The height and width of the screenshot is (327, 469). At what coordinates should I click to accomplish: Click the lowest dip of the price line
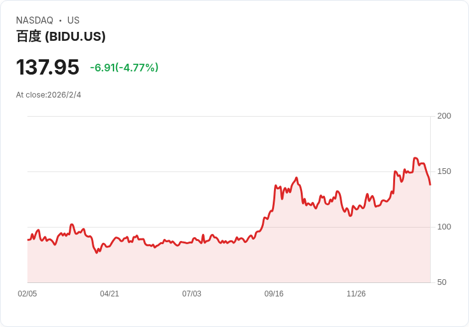tap(97, 253)
